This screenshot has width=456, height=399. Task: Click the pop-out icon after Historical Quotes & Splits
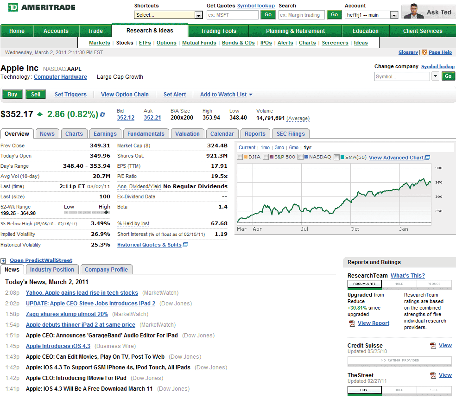pos(185,245)
